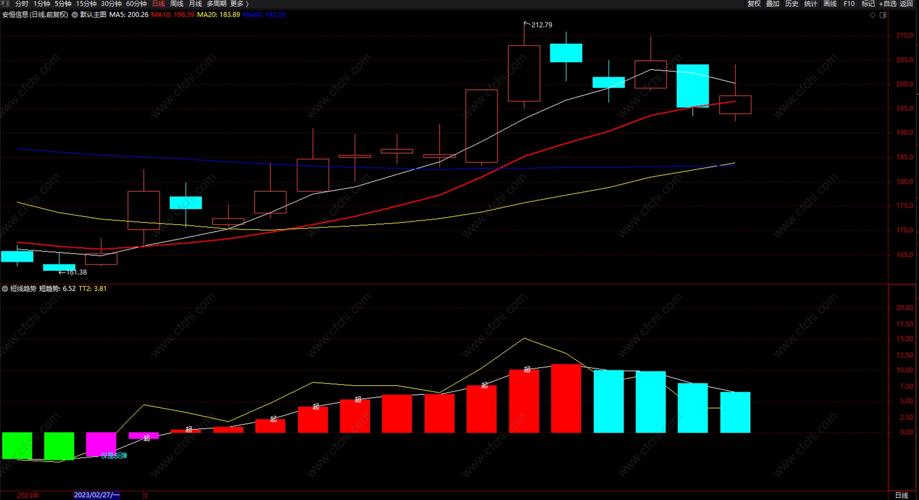Click the 日线 label at bottom right
919x500 pixels.
tap(901, 495)
